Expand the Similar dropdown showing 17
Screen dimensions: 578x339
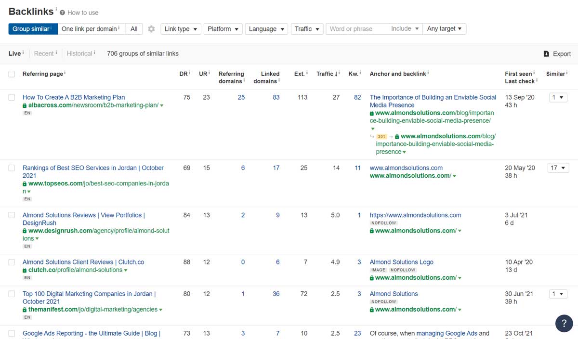coord(558,168)
